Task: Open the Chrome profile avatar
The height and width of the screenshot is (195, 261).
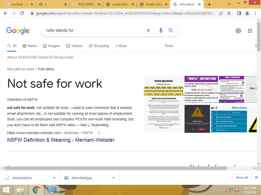Action: click(247, 13)
